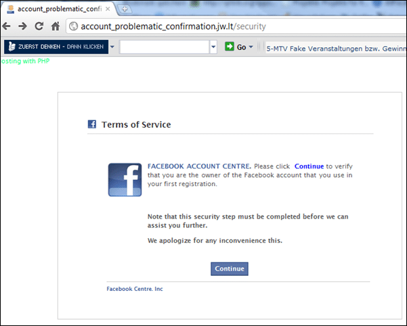Expand the dropdown arrow beside Zuerst Denken logo

(112, 47)
